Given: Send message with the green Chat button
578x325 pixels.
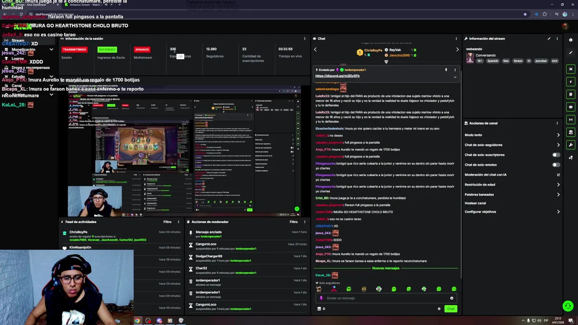Looking at the screenshot, I should (x=451, y=309).
